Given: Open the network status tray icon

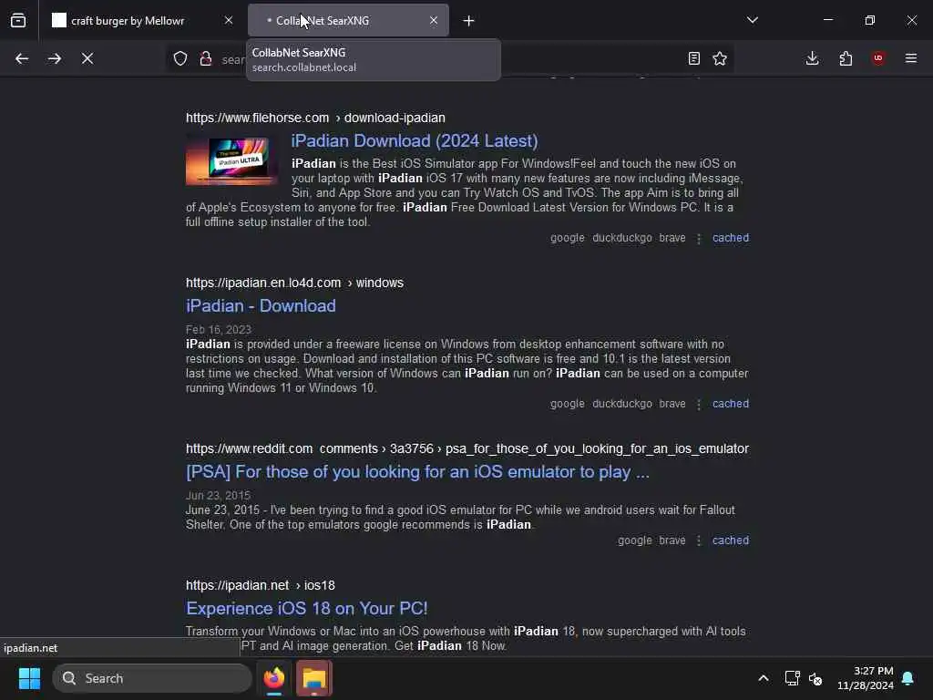Looking at the screenshot, I should point(792,678).
